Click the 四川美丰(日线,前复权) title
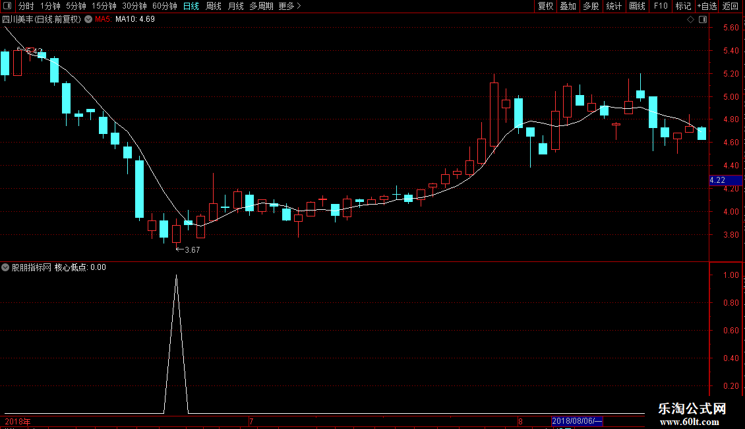 [x=42, y=19]
